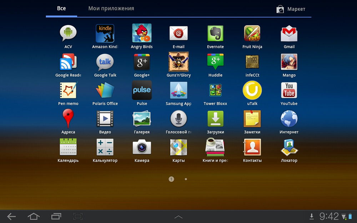Open the ACV app
Image resolution: width=357 pixels, height=223 pixels.
pos(68,34)
